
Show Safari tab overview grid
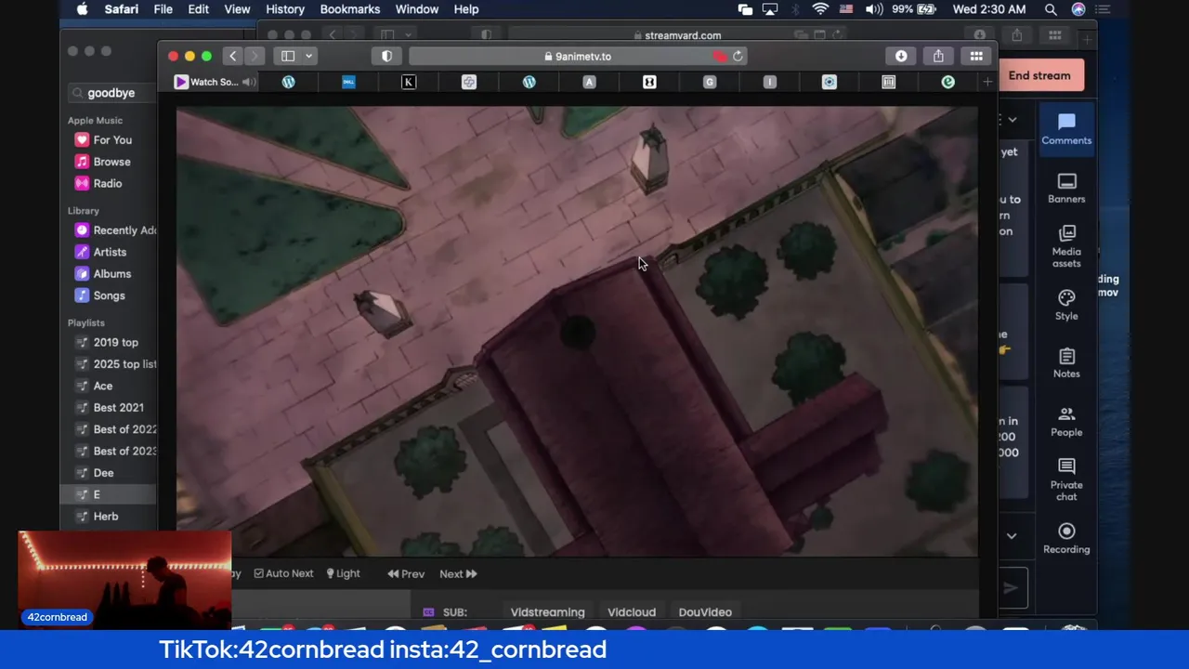click(x=976, y=57)
